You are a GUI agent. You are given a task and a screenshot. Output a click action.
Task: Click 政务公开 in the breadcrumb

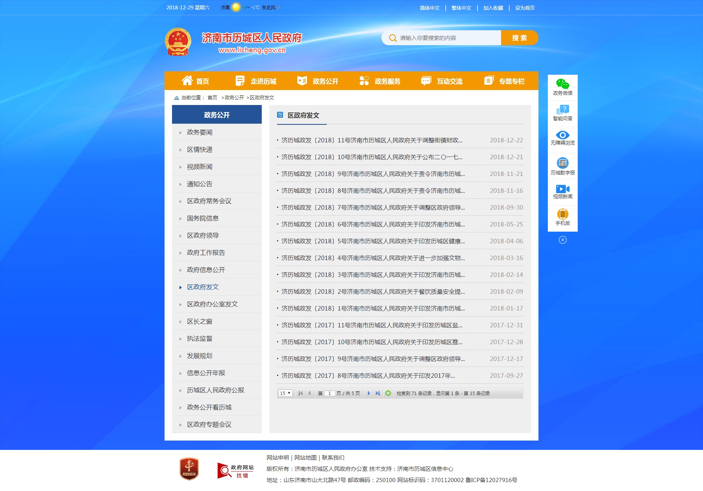coord(234,98)
